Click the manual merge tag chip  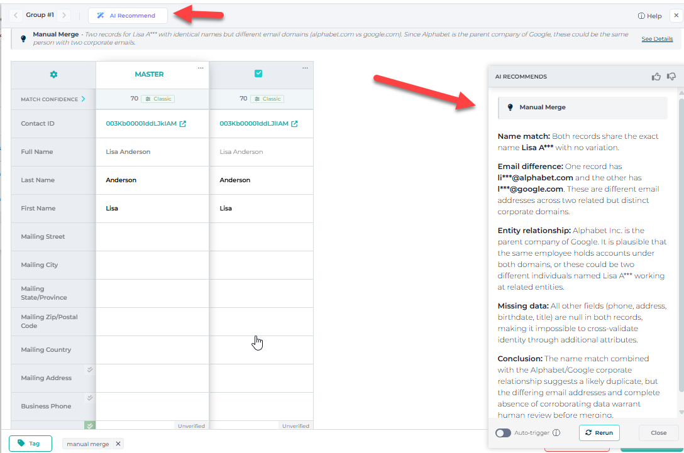click(x=87, y=444)
